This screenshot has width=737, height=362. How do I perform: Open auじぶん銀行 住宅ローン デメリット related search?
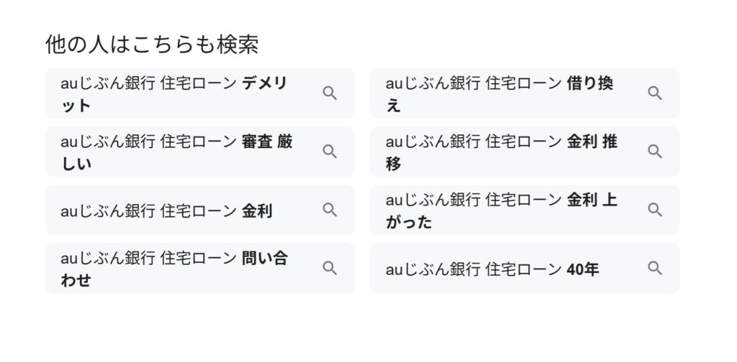[x=200, y=93]
